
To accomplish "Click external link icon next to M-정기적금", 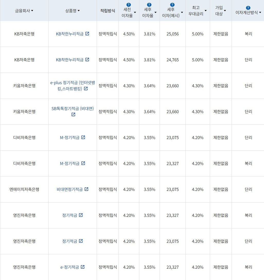I will 83,137.
